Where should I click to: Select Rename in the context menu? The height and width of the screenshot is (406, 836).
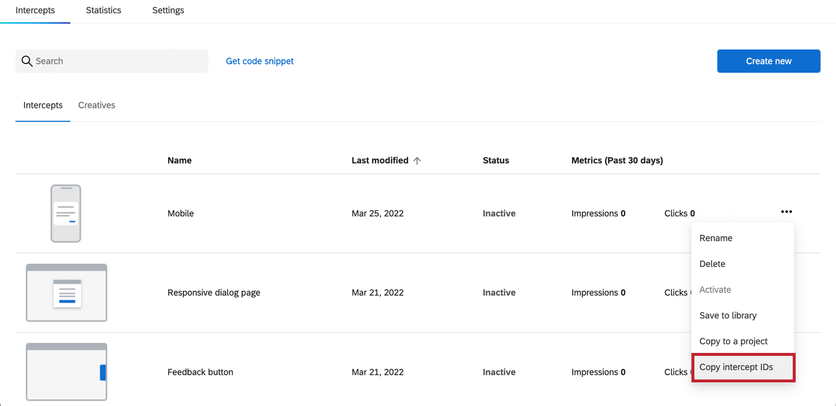(x=716, y=238)
